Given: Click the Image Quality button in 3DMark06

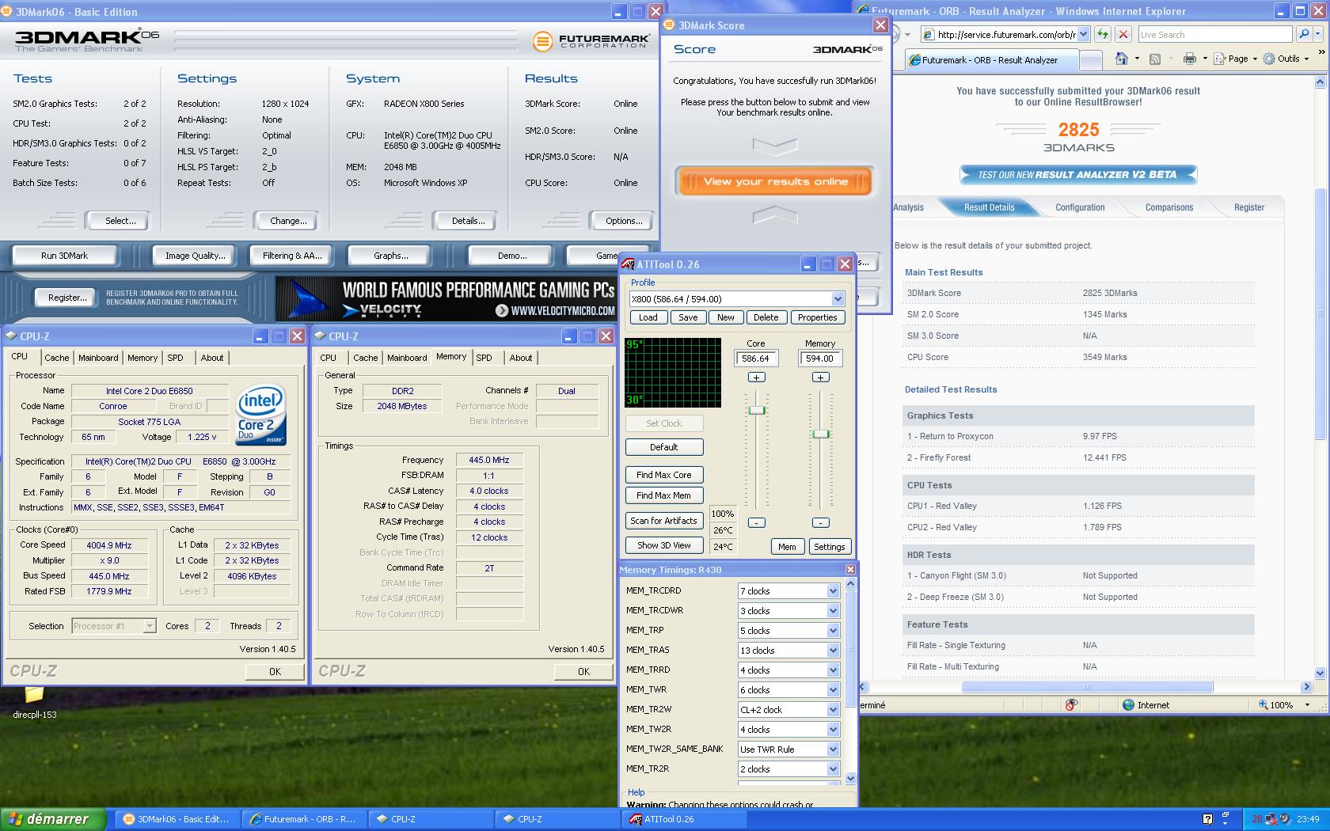Looking at the screenshot, I should tap(195, 256).
